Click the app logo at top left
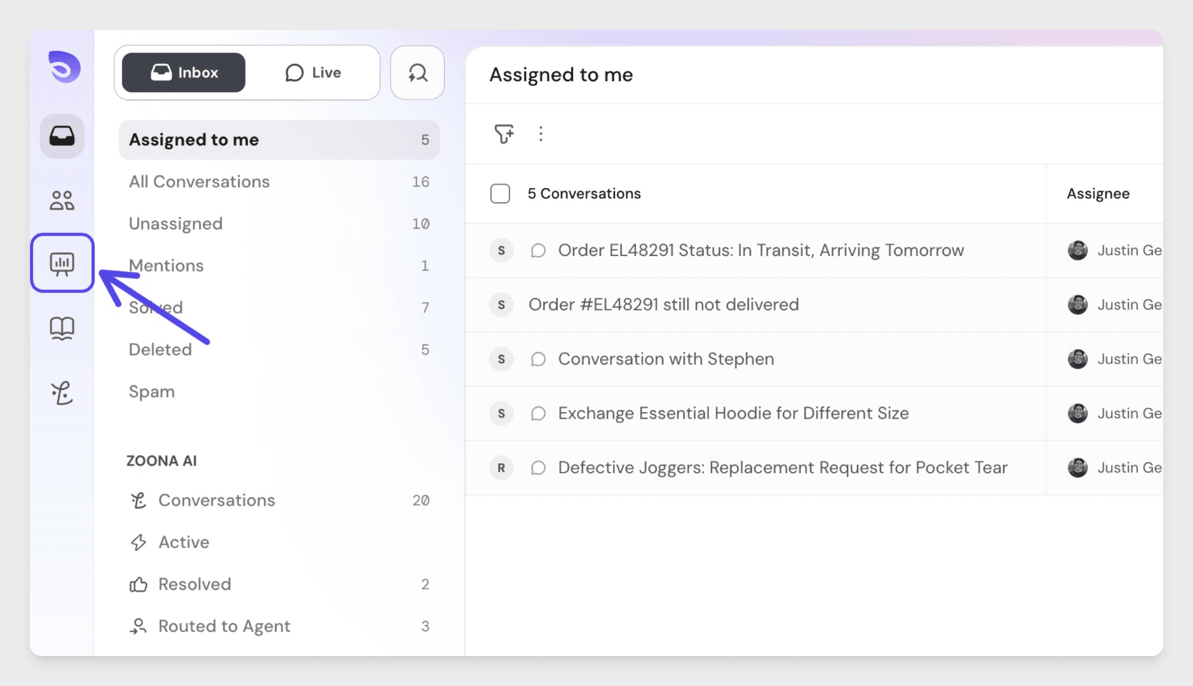Screen dimensions: 1193x686 pyautogui.click(x=64, y=67)
